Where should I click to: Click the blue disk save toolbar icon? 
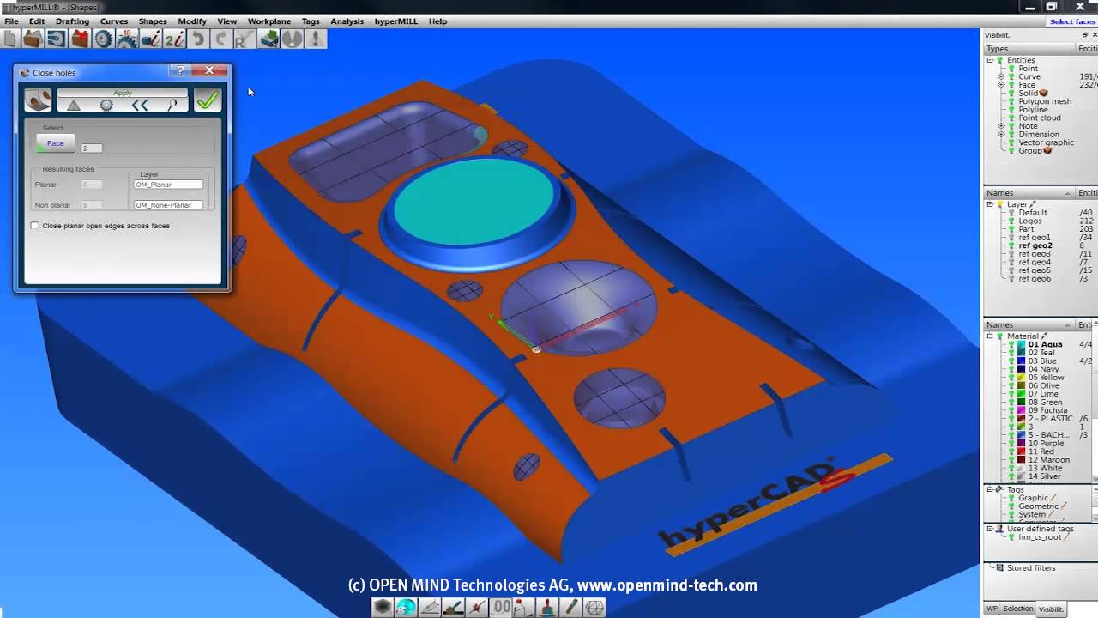tap(57, 39)
